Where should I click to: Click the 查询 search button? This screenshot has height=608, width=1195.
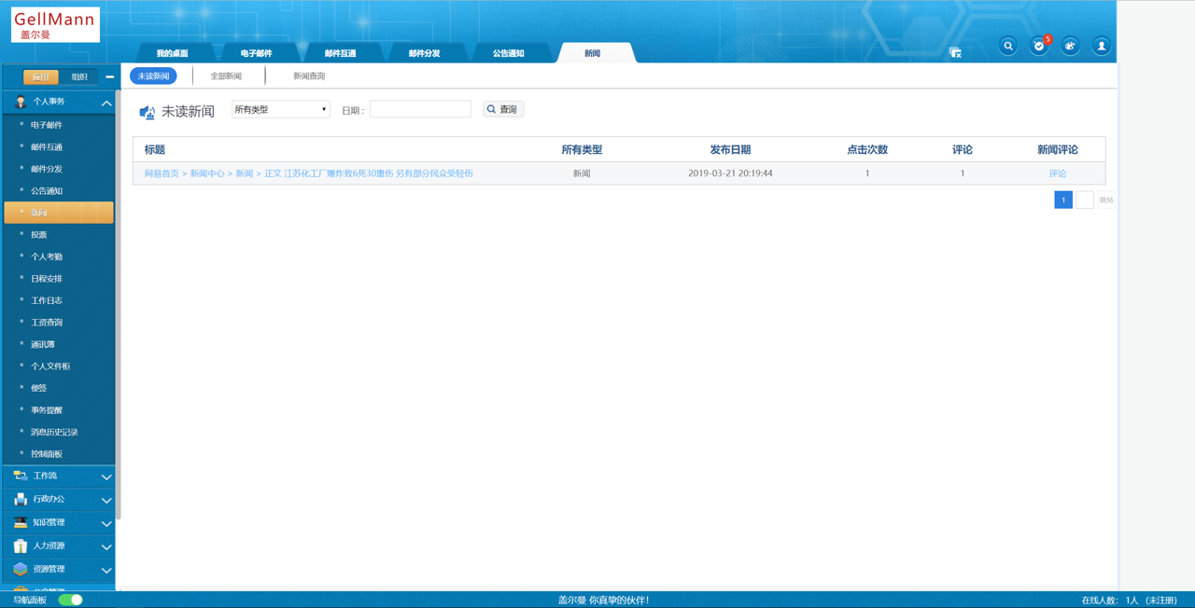502,109
